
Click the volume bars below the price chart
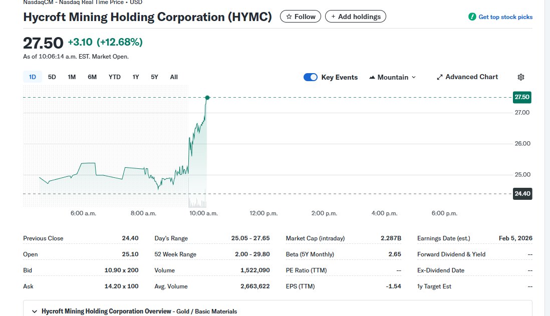pos(198,204)
